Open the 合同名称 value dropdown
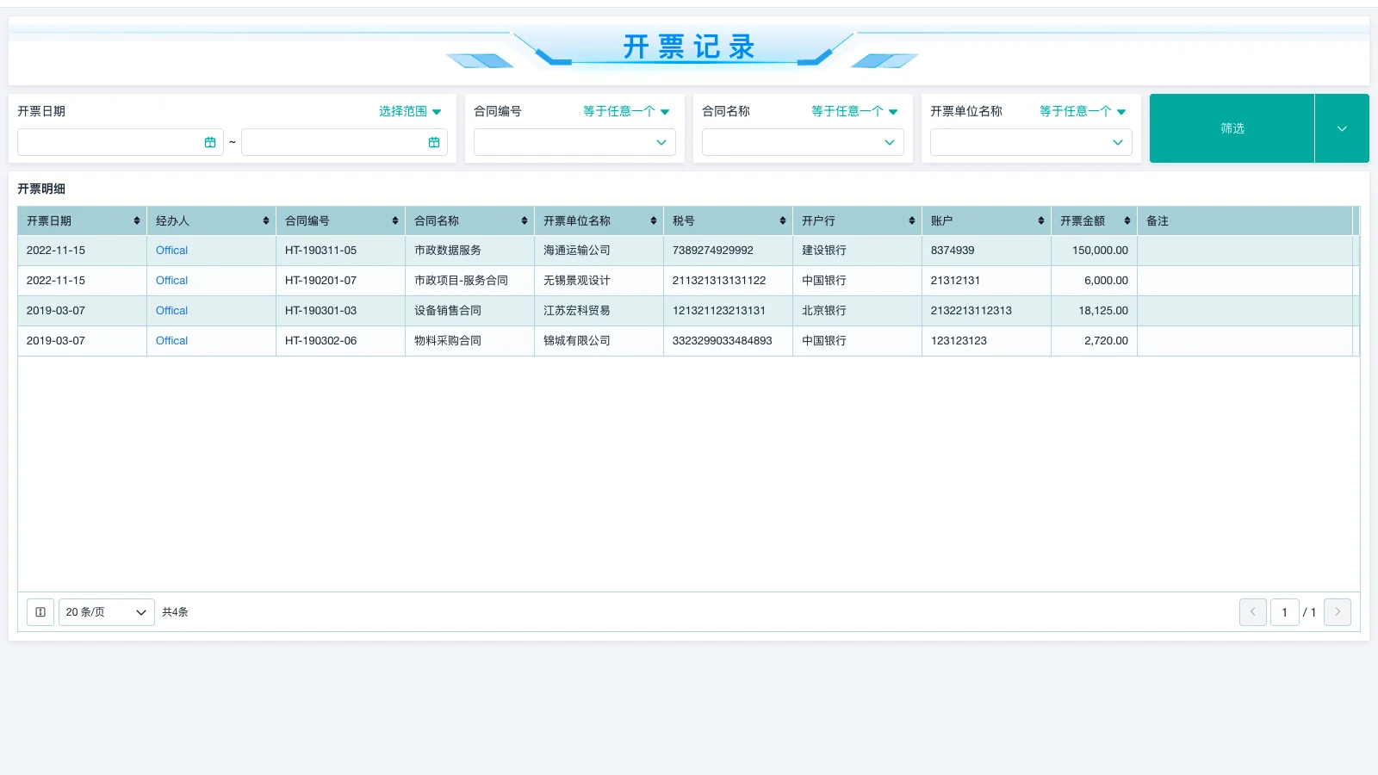The height and width of the screenshot is (775, 1378). pyautogui.click(x=803, y=142)
